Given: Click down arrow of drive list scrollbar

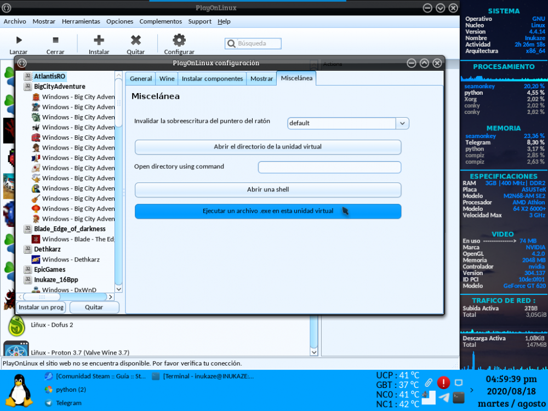Looking at the screenshot, I should click(x=118, y=288).
